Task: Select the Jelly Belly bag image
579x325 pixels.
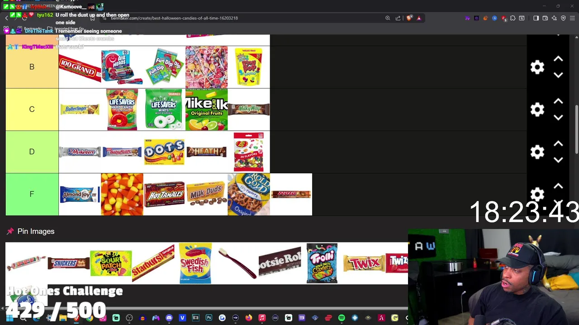Action: pyautogui.click(x=248, y=152)
